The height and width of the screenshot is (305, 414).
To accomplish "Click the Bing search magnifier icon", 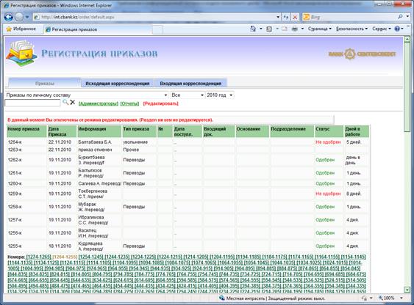I will coord(400,17).
